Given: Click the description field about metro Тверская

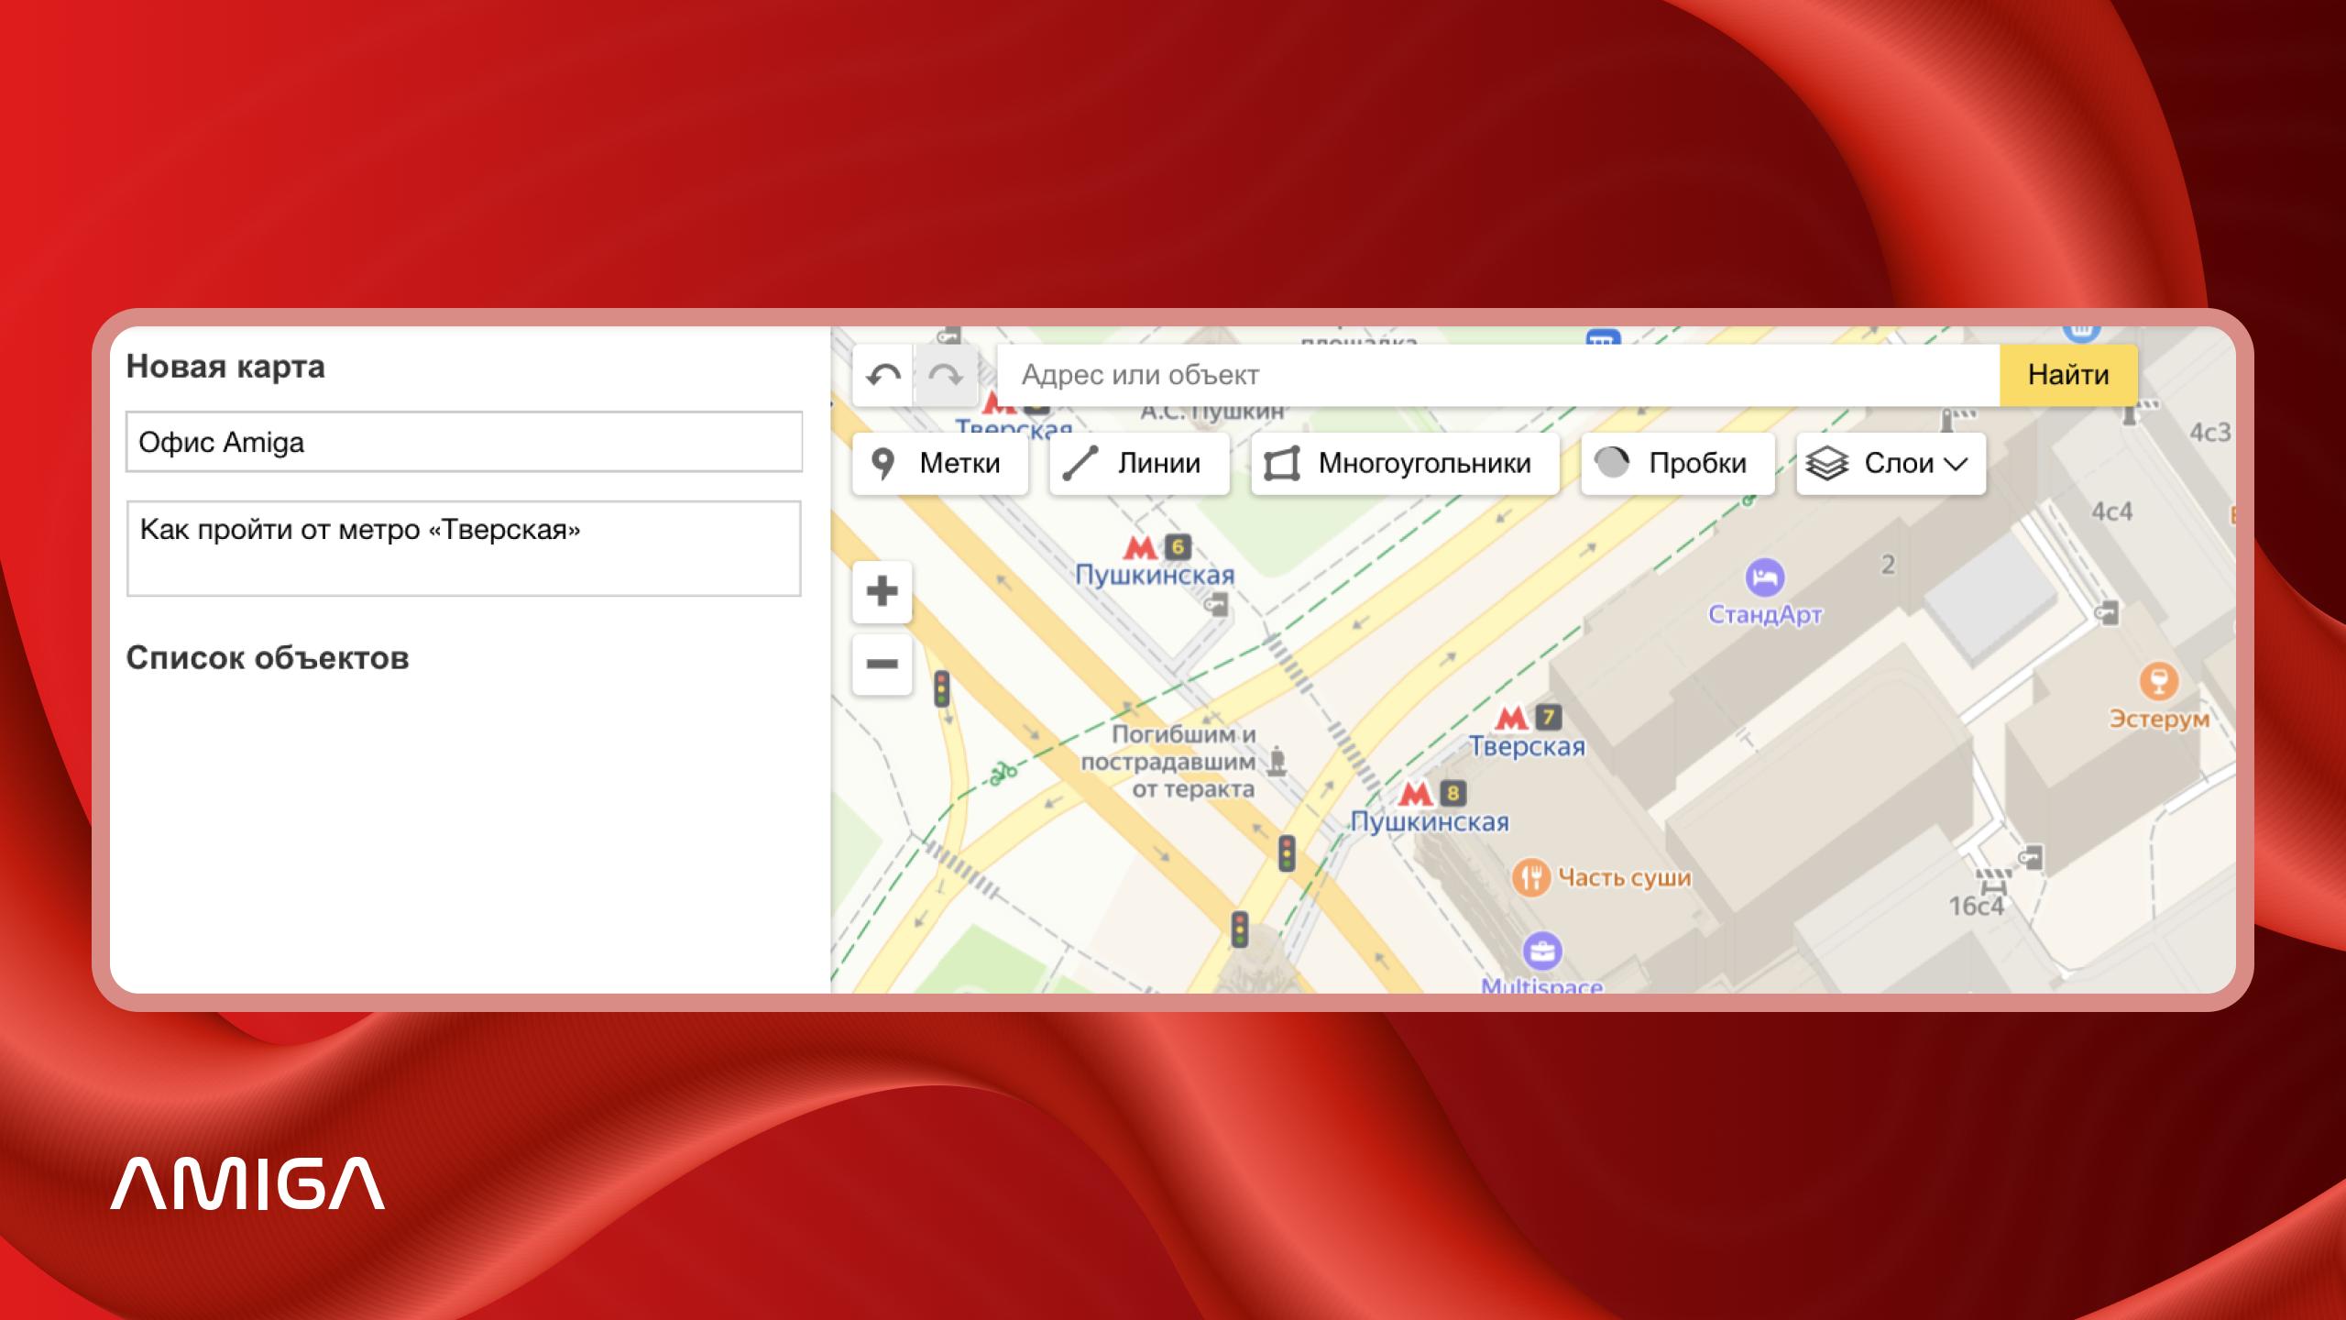Looking at the screenshot, I should pyautogui.click(x=464, y=548).
